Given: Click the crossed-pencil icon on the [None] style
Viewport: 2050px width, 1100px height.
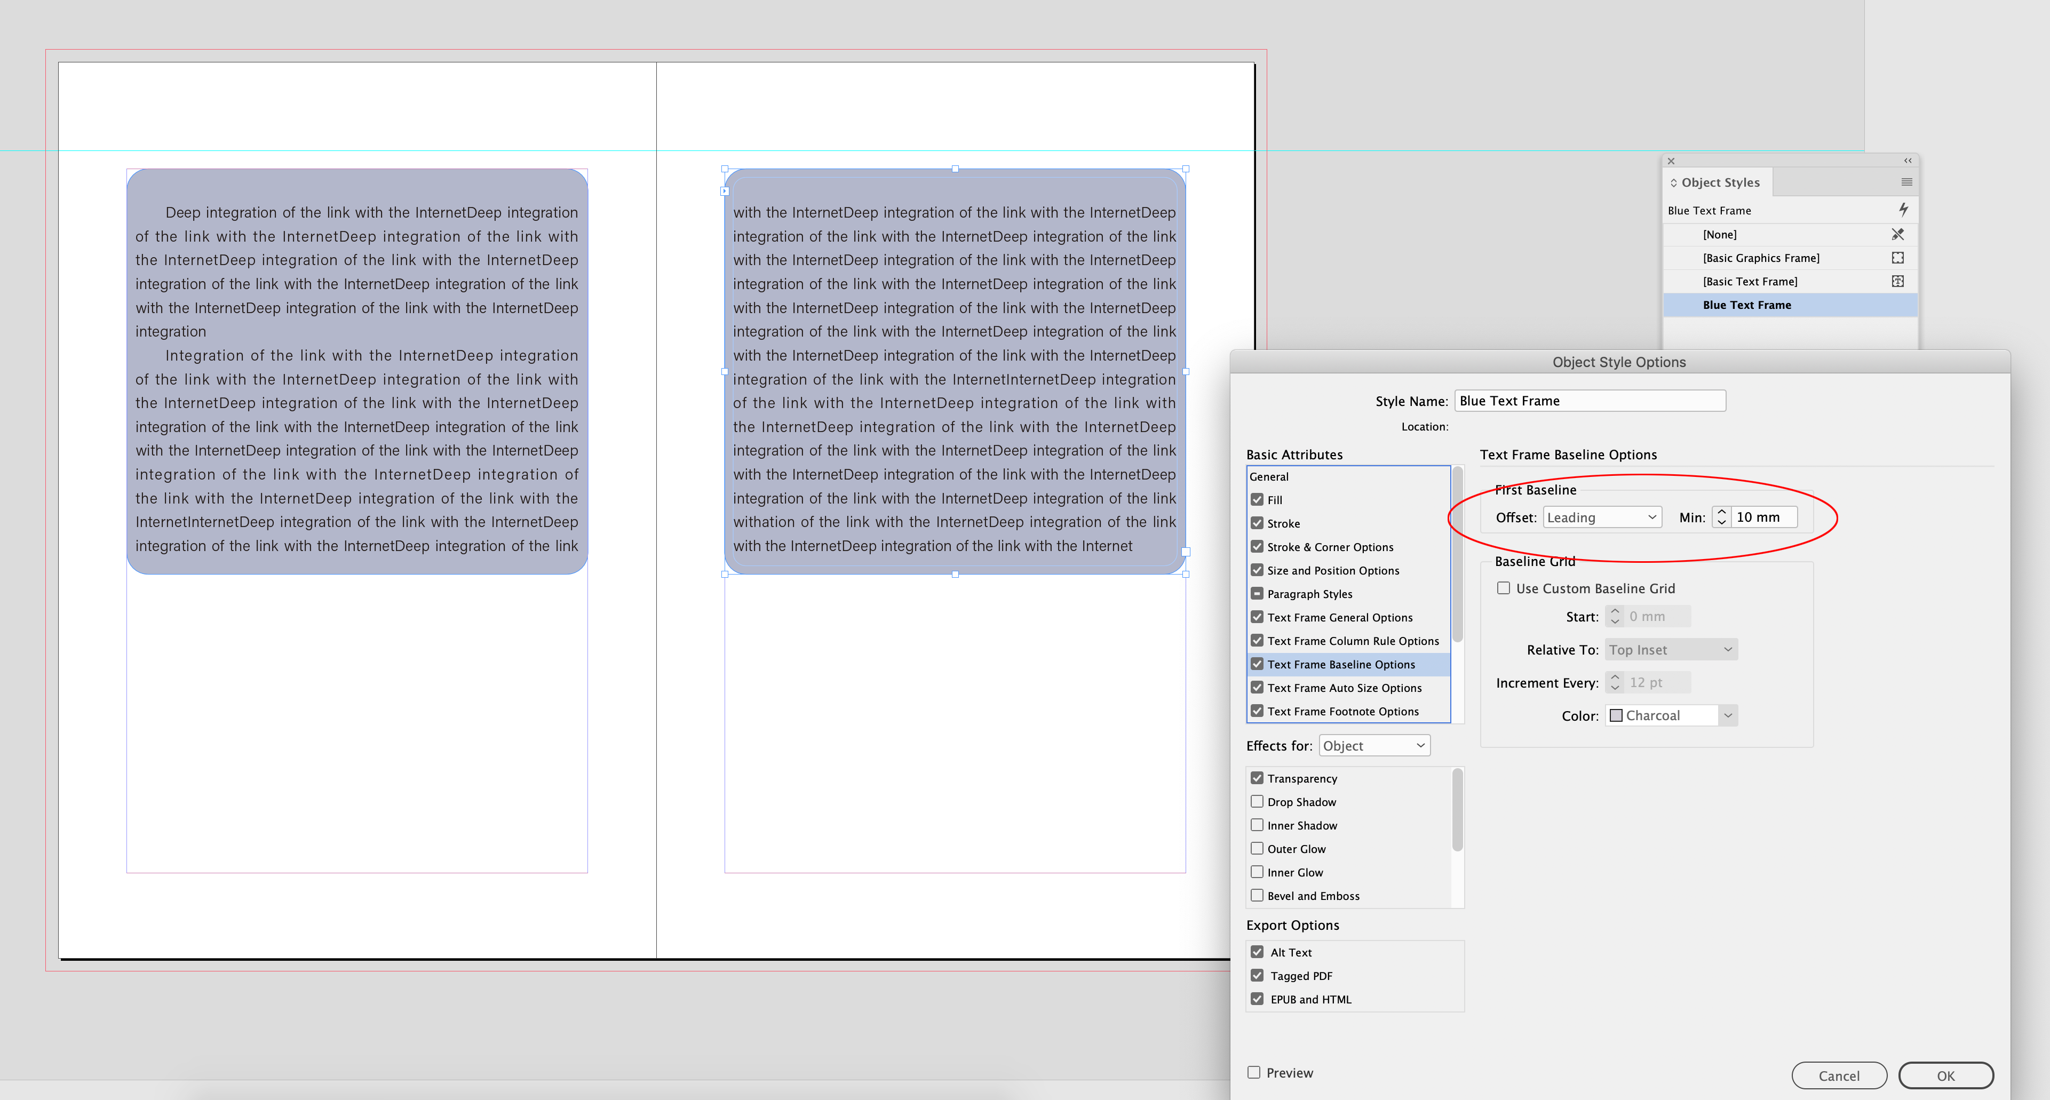Looking at the screenshot, I should pyautogui.click(x=1898, y=234).
